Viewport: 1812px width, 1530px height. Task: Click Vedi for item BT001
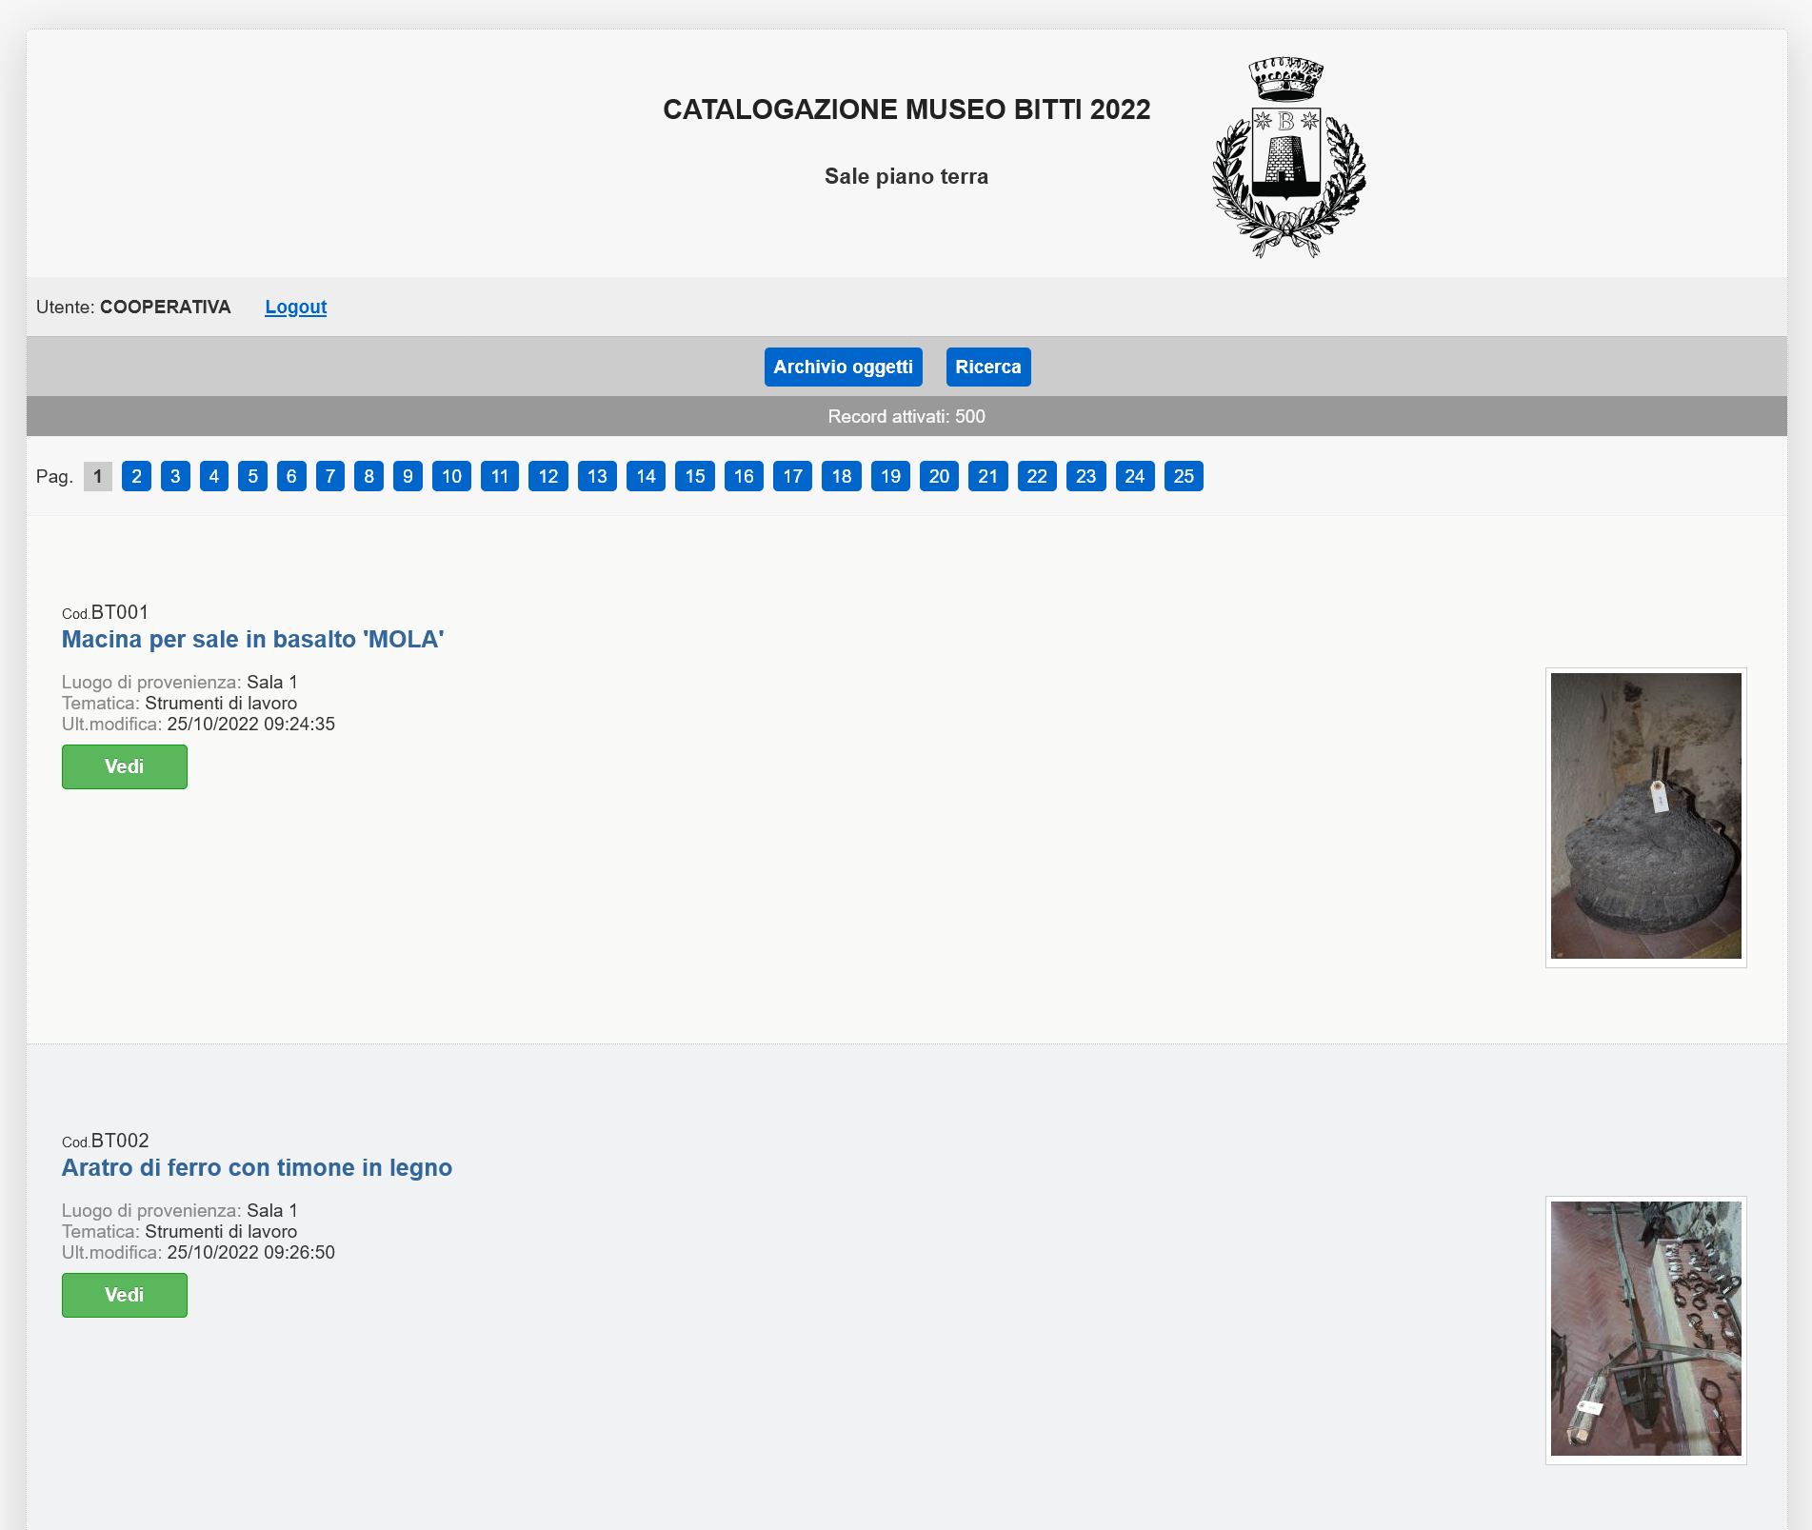125,766
